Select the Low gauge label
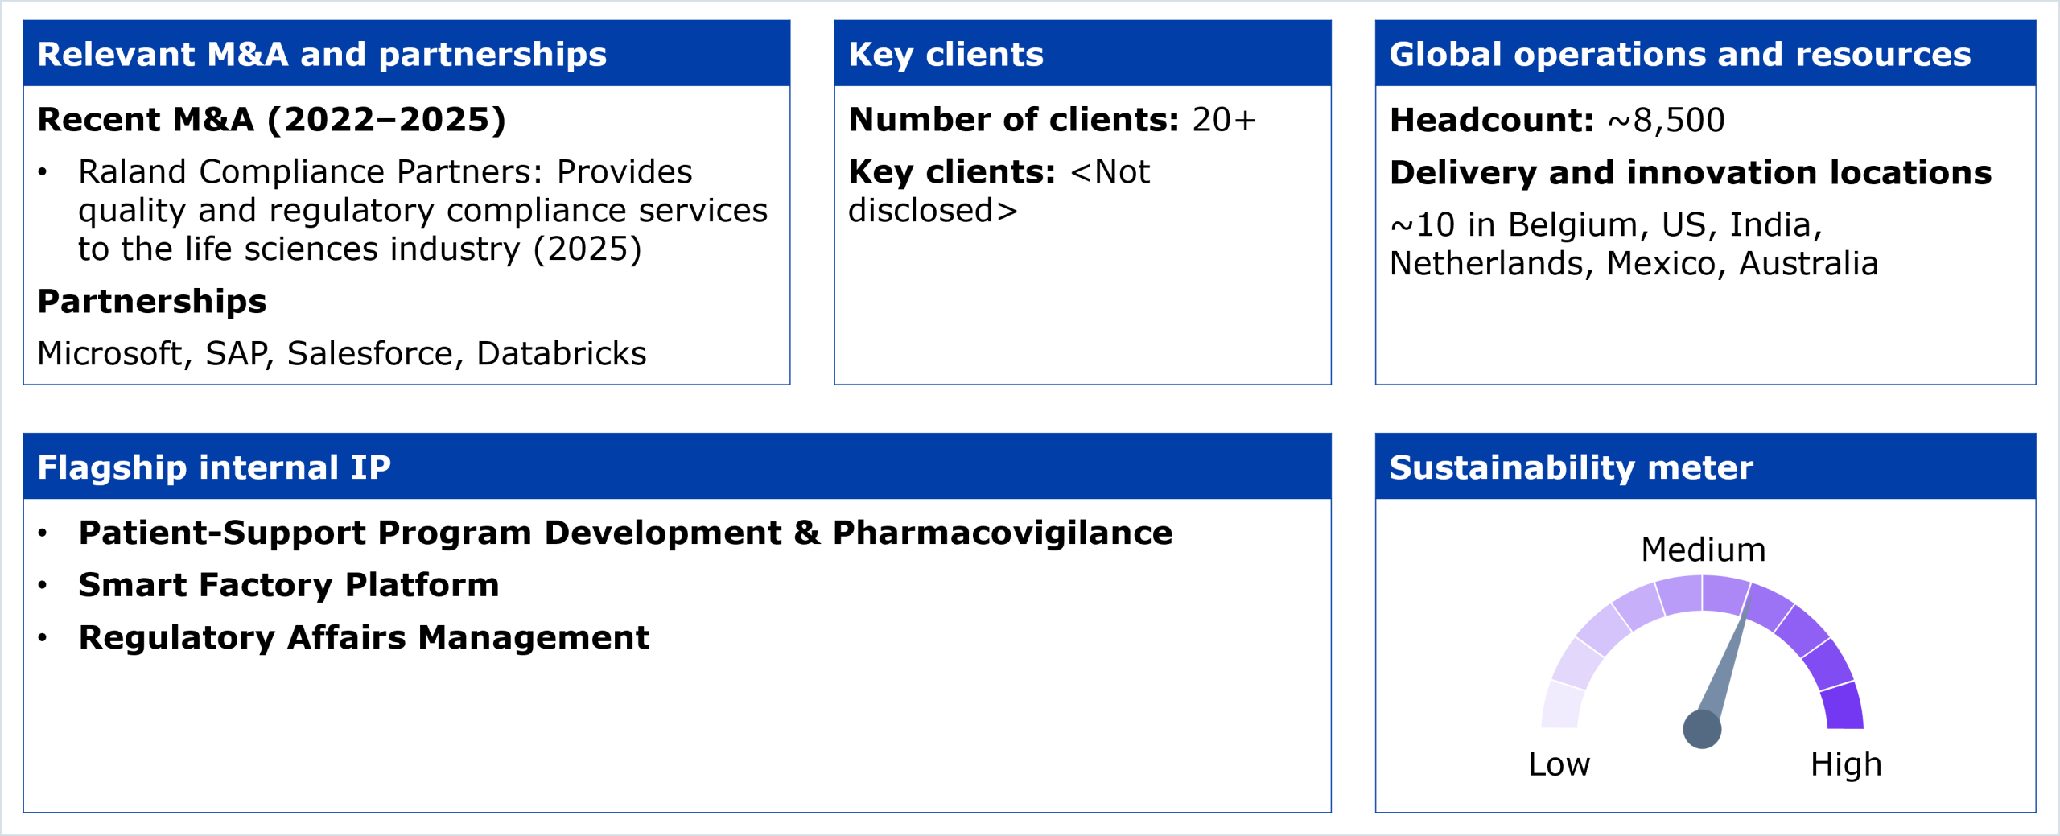Screen dimensions: 2060x836 coord(1559,764)
